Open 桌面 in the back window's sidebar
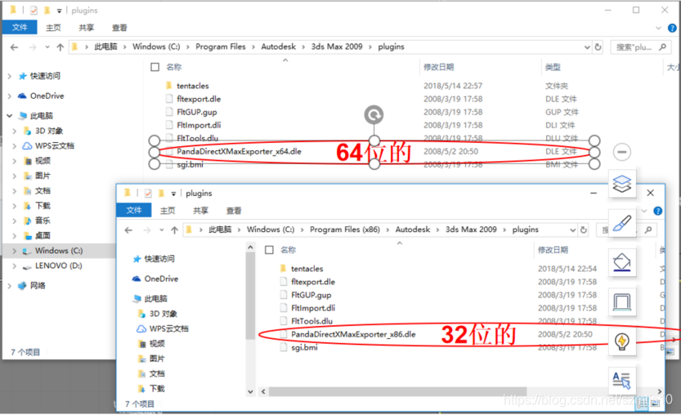Image resolution: width=681 pixels, height=415 pixels. [x=43, y=236]
